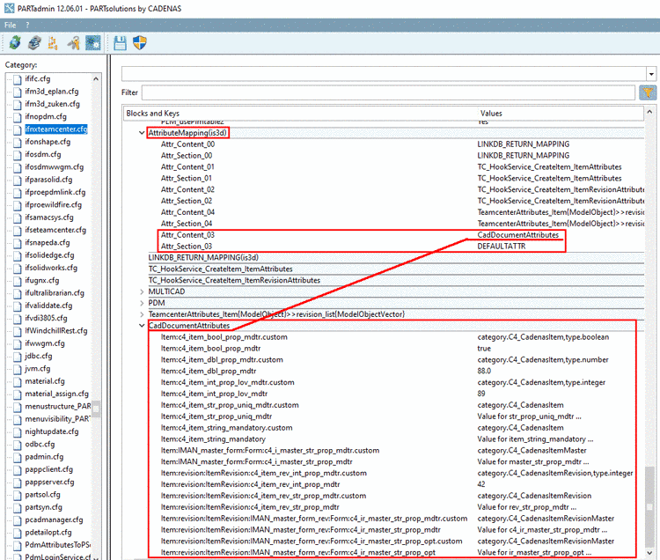The height and width of the screenshot is (560, 660).
Task: Select ifseteamcenter.cfg in Category list
Action: tap(55, 230)
